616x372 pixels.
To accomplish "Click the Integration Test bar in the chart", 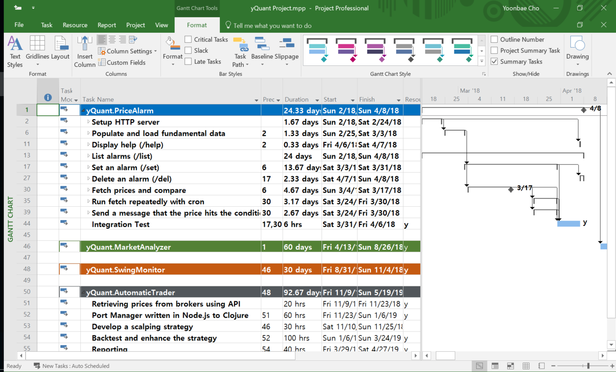I will pos(568,223).
